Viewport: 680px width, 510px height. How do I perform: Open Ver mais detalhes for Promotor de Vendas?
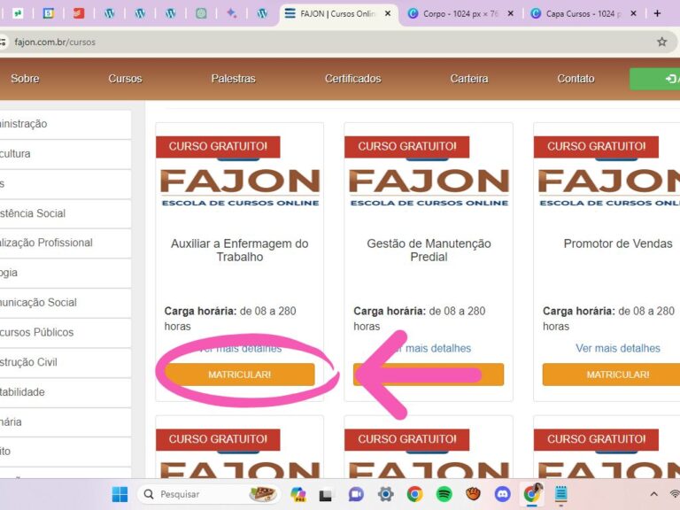[617, 348]
